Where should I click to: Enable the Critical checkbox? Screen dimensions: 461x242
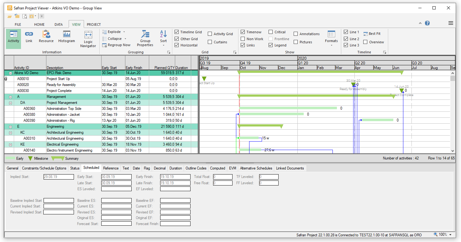[x=271, y=32]
